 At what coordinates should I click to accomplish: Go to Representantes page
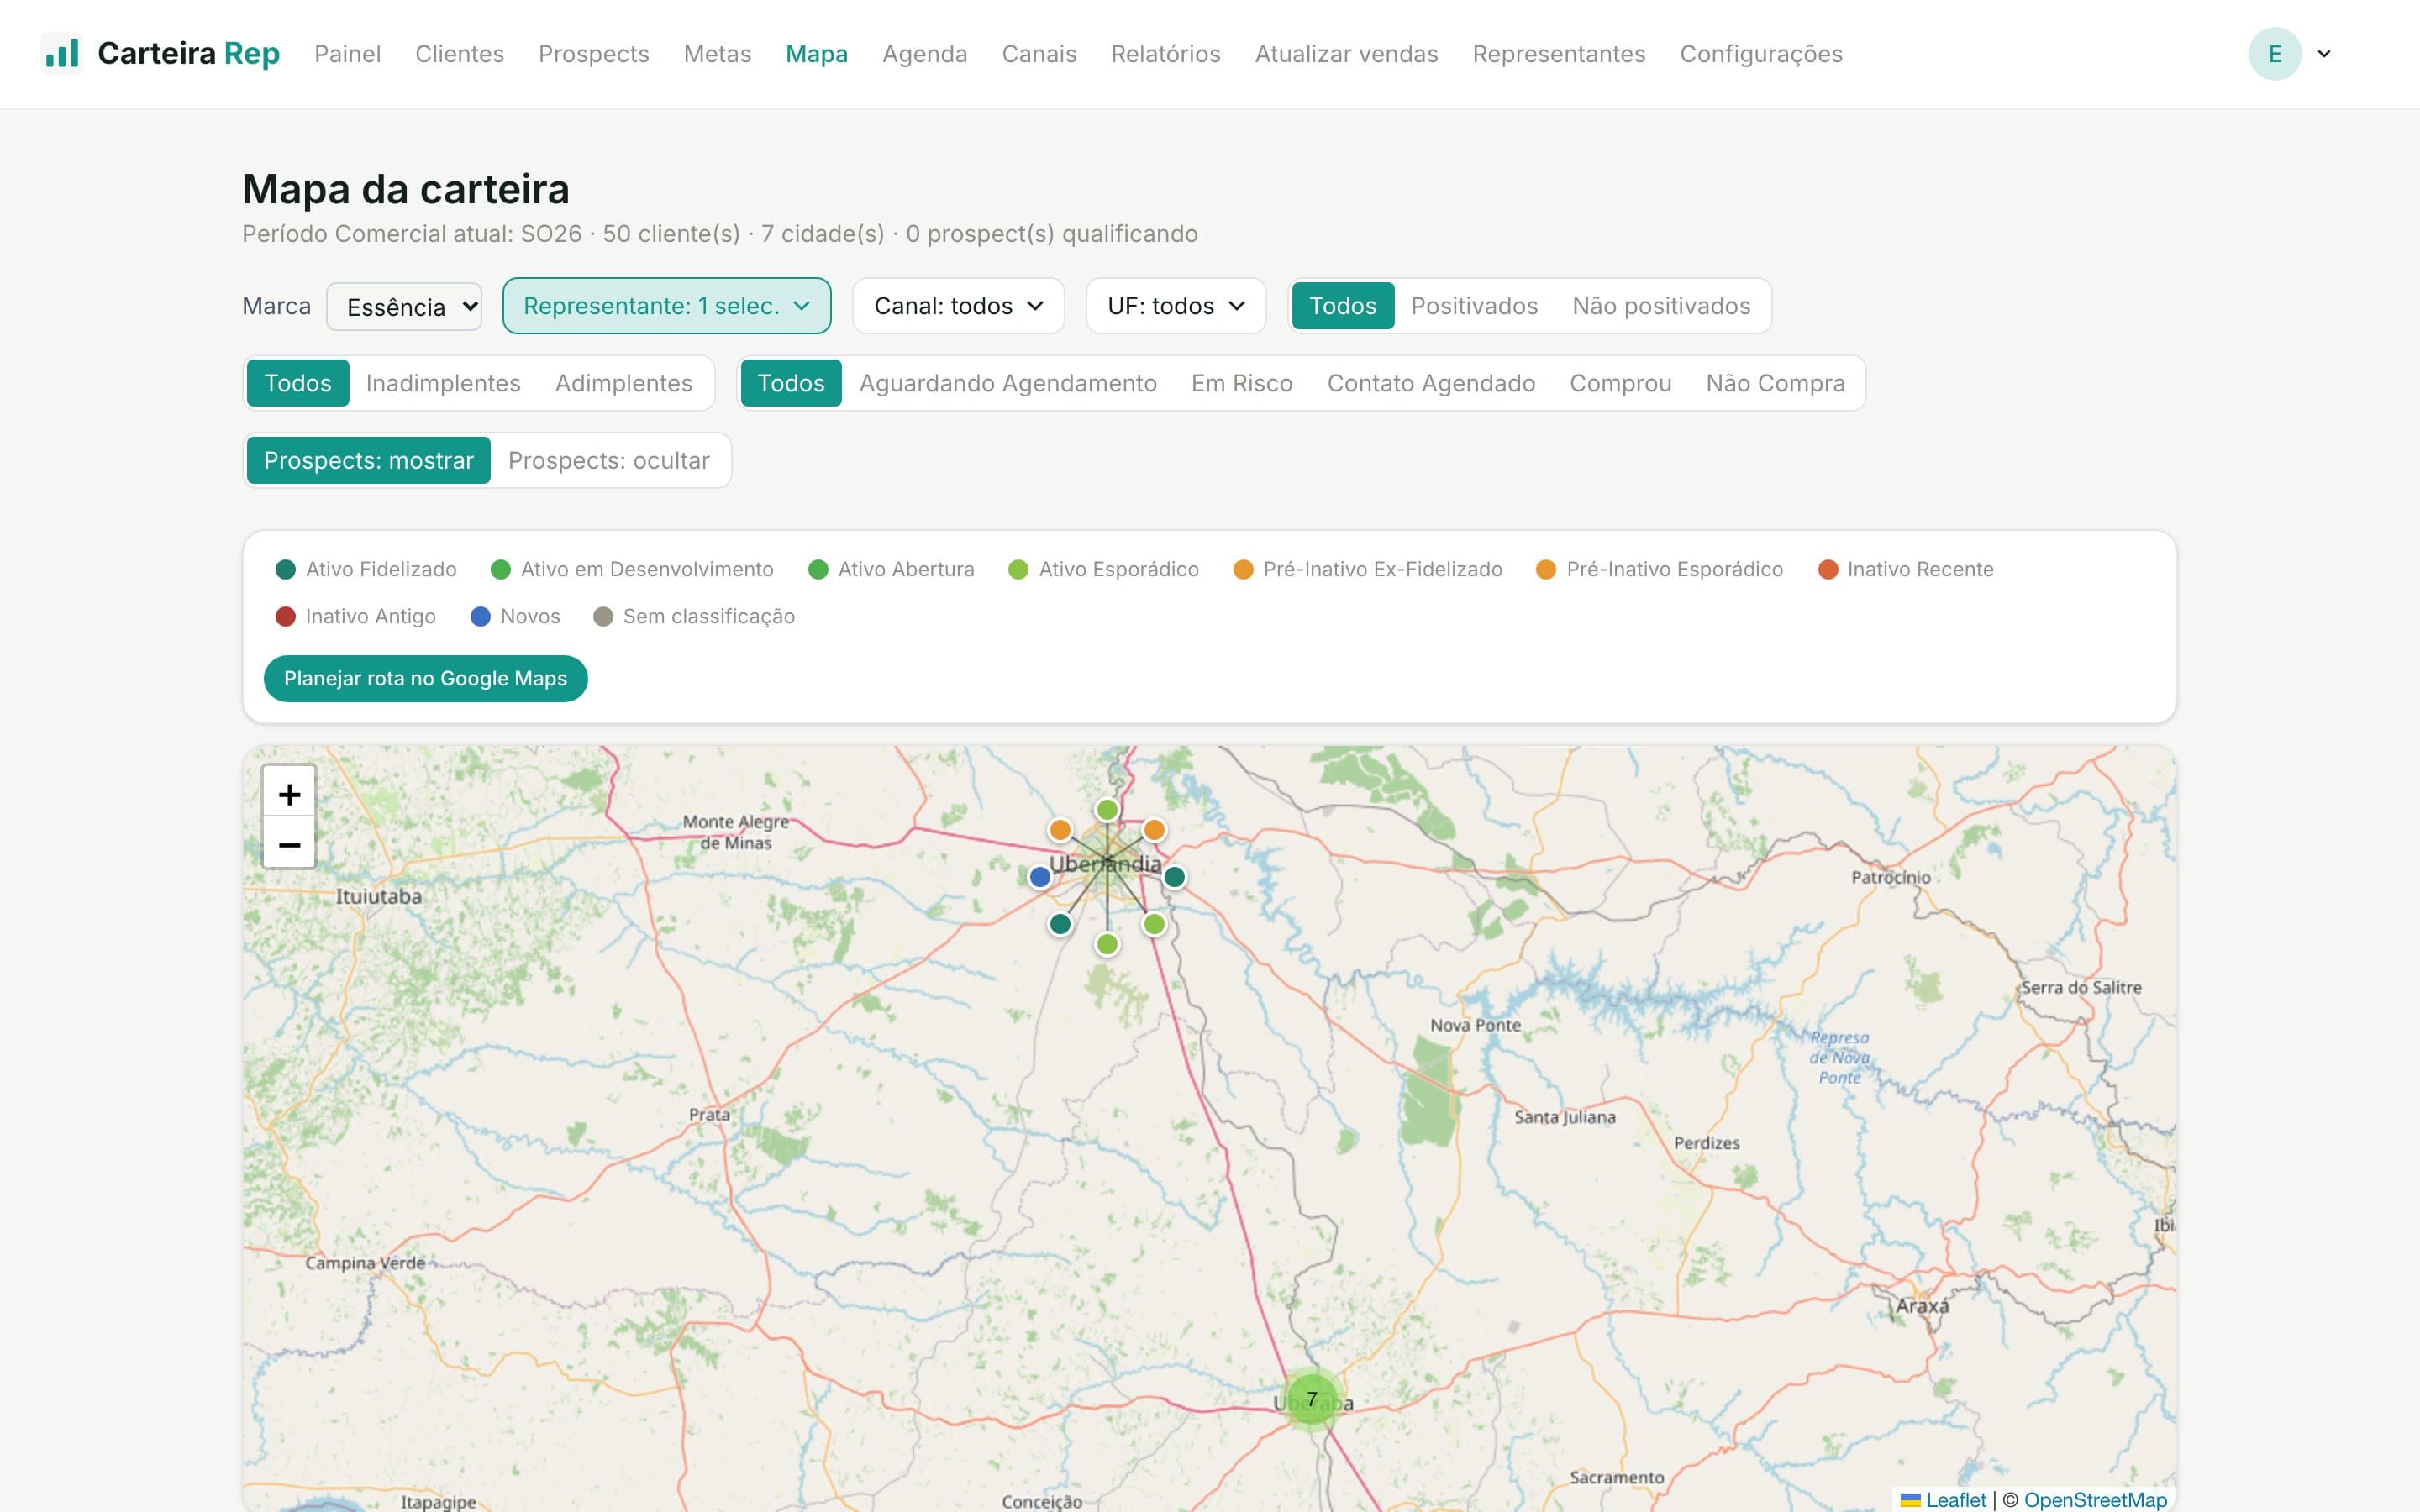click(1558, 54)
